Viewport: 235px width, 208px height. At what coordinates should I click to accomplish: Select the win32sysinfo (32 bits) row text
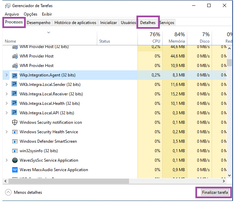coord(39,151)
